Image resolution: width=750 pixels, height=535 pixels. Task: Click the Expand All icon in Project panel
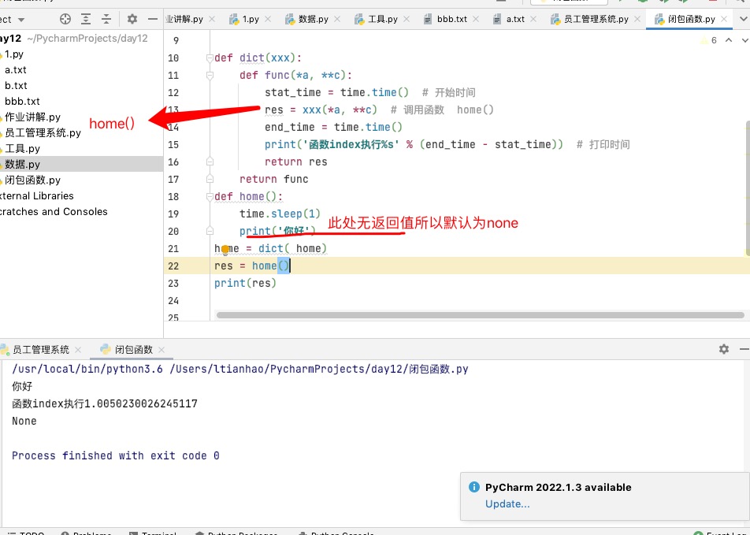[x=86, y=19]
